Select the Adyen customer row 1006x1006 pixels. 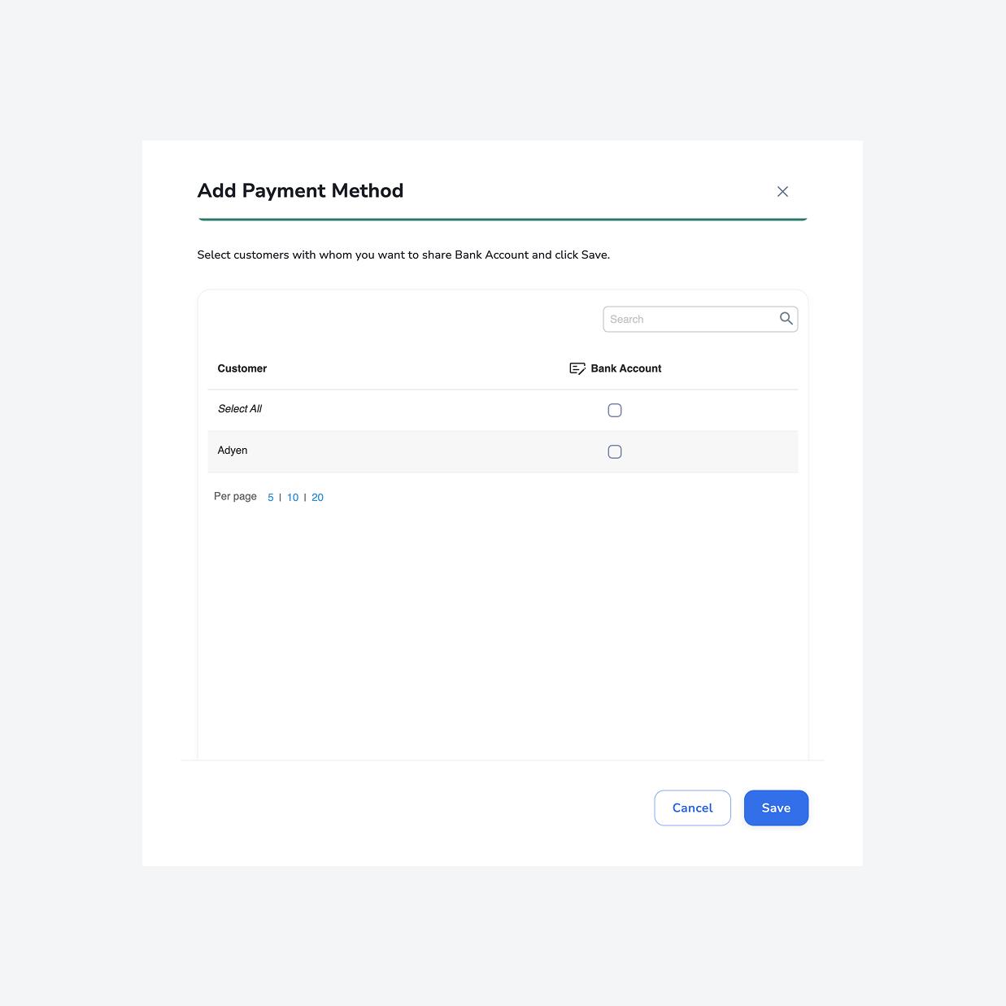(x=232, y=451)
